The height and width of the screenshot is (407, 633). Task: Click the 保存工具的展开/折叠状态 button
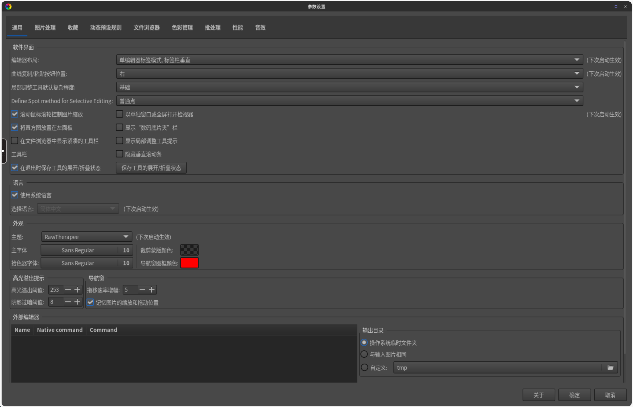[151, 168]
